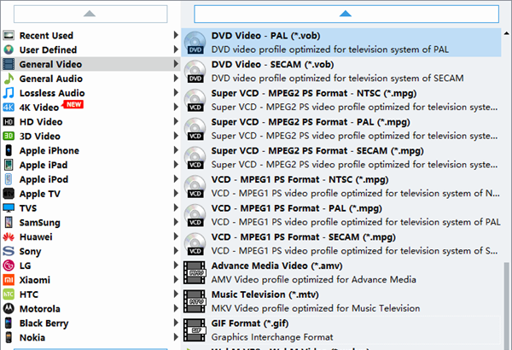This screenshot has height=350, width=512.
Task: Click the Motorola logo icon
Action: pos(9,308)
